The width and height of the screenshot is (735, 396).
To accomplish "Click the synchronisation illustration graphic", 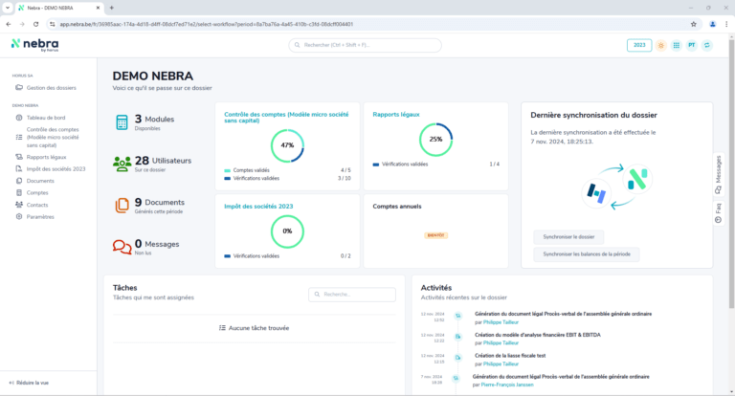I will click(x=617, y=187).
